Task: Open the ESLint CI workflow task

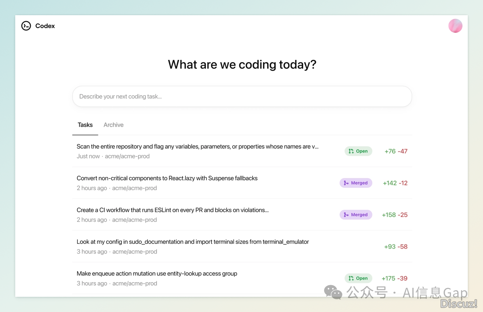Action: pyautogui.click(x=173, y=210)
